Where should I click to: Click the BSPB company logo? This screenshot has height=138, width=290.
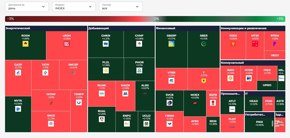click(213, 103)
